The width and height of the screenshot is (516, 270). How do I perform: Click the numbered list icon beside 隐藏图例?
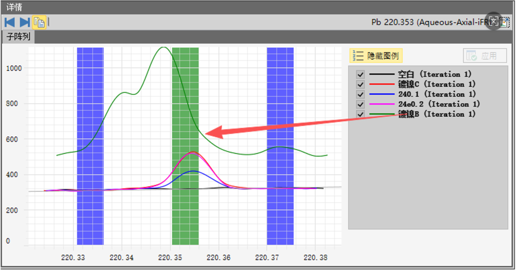point(358,56)
